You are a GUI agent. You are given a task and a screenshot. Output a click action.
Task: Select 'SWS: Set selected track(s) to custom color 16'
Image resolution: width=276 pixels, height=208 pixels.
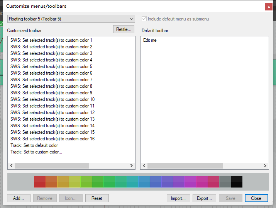pos(52,139)
